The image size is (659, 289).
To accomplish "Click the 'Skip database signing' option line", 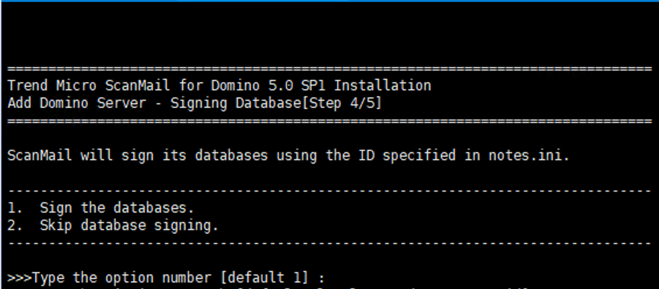I will 129,225.
